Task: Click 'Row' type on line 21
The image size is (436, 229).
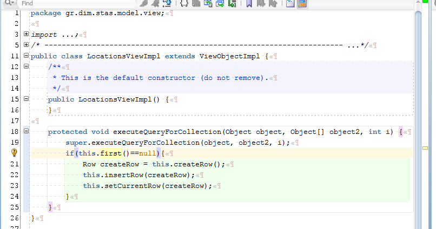Action: click(x=89, y=164)
